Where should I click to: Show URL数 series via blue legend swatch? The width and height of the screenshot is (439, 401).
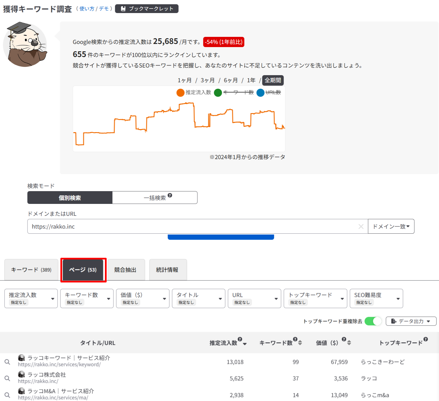260,93
